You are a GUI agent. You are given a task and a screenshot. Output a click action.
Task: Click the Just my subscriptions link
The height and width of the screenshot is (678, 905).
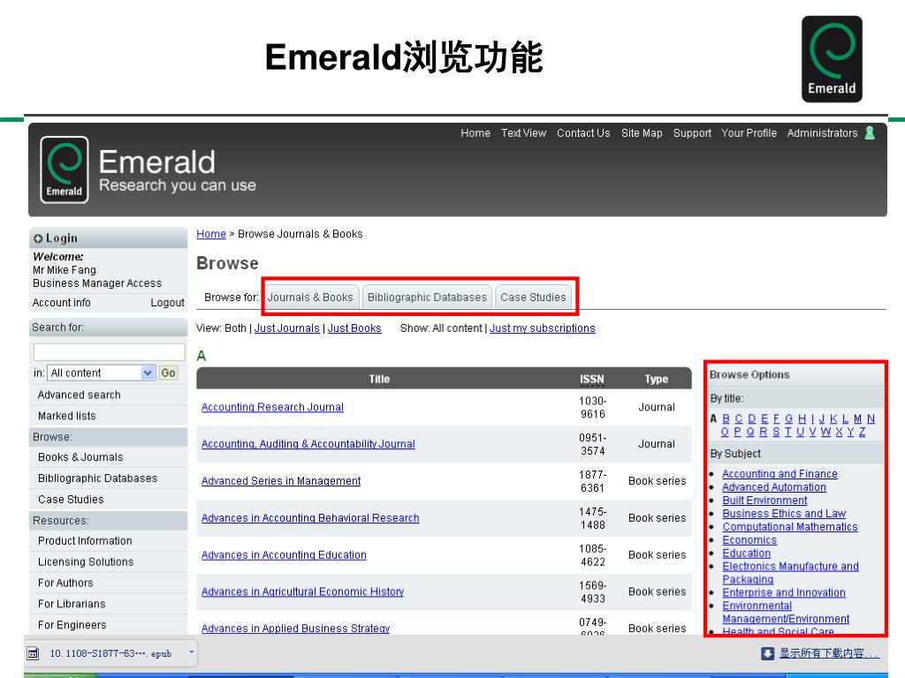tap(543, 328)
